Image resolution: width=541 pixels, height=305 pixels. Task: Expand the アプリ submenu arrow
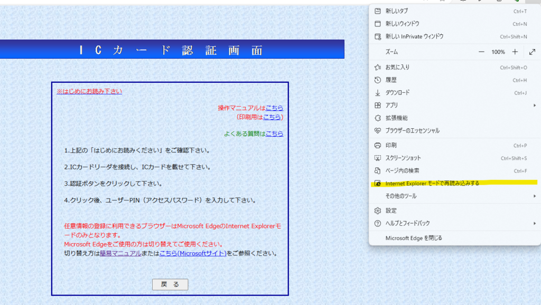(535, 106)
